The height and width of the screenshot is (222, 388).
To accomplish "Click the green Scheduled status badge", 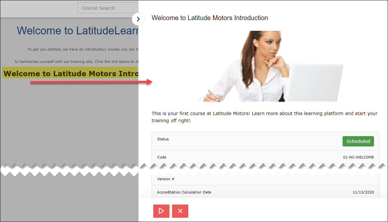I will pos(358,141).
